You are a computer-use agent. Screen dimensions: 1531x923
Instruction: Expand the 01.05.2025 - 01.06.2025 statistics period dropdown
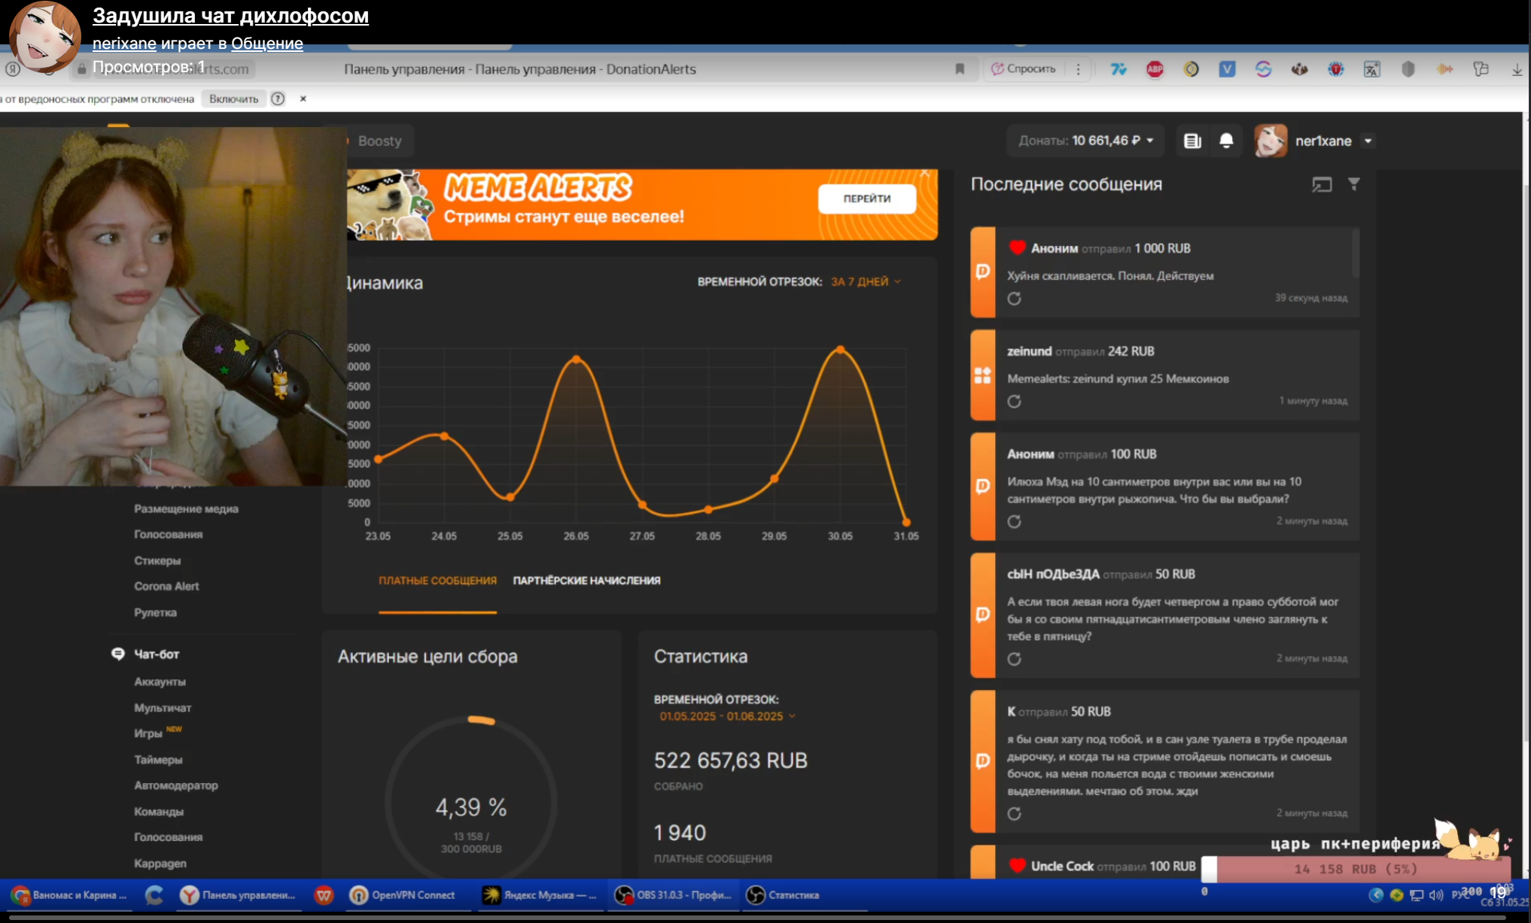[727, 716]
